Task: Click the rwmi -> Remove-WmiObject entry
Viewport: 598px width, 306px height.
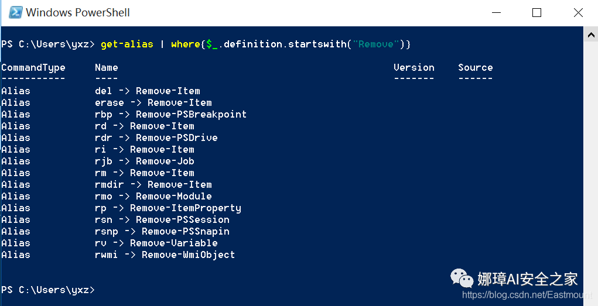Action: point(165,255)
